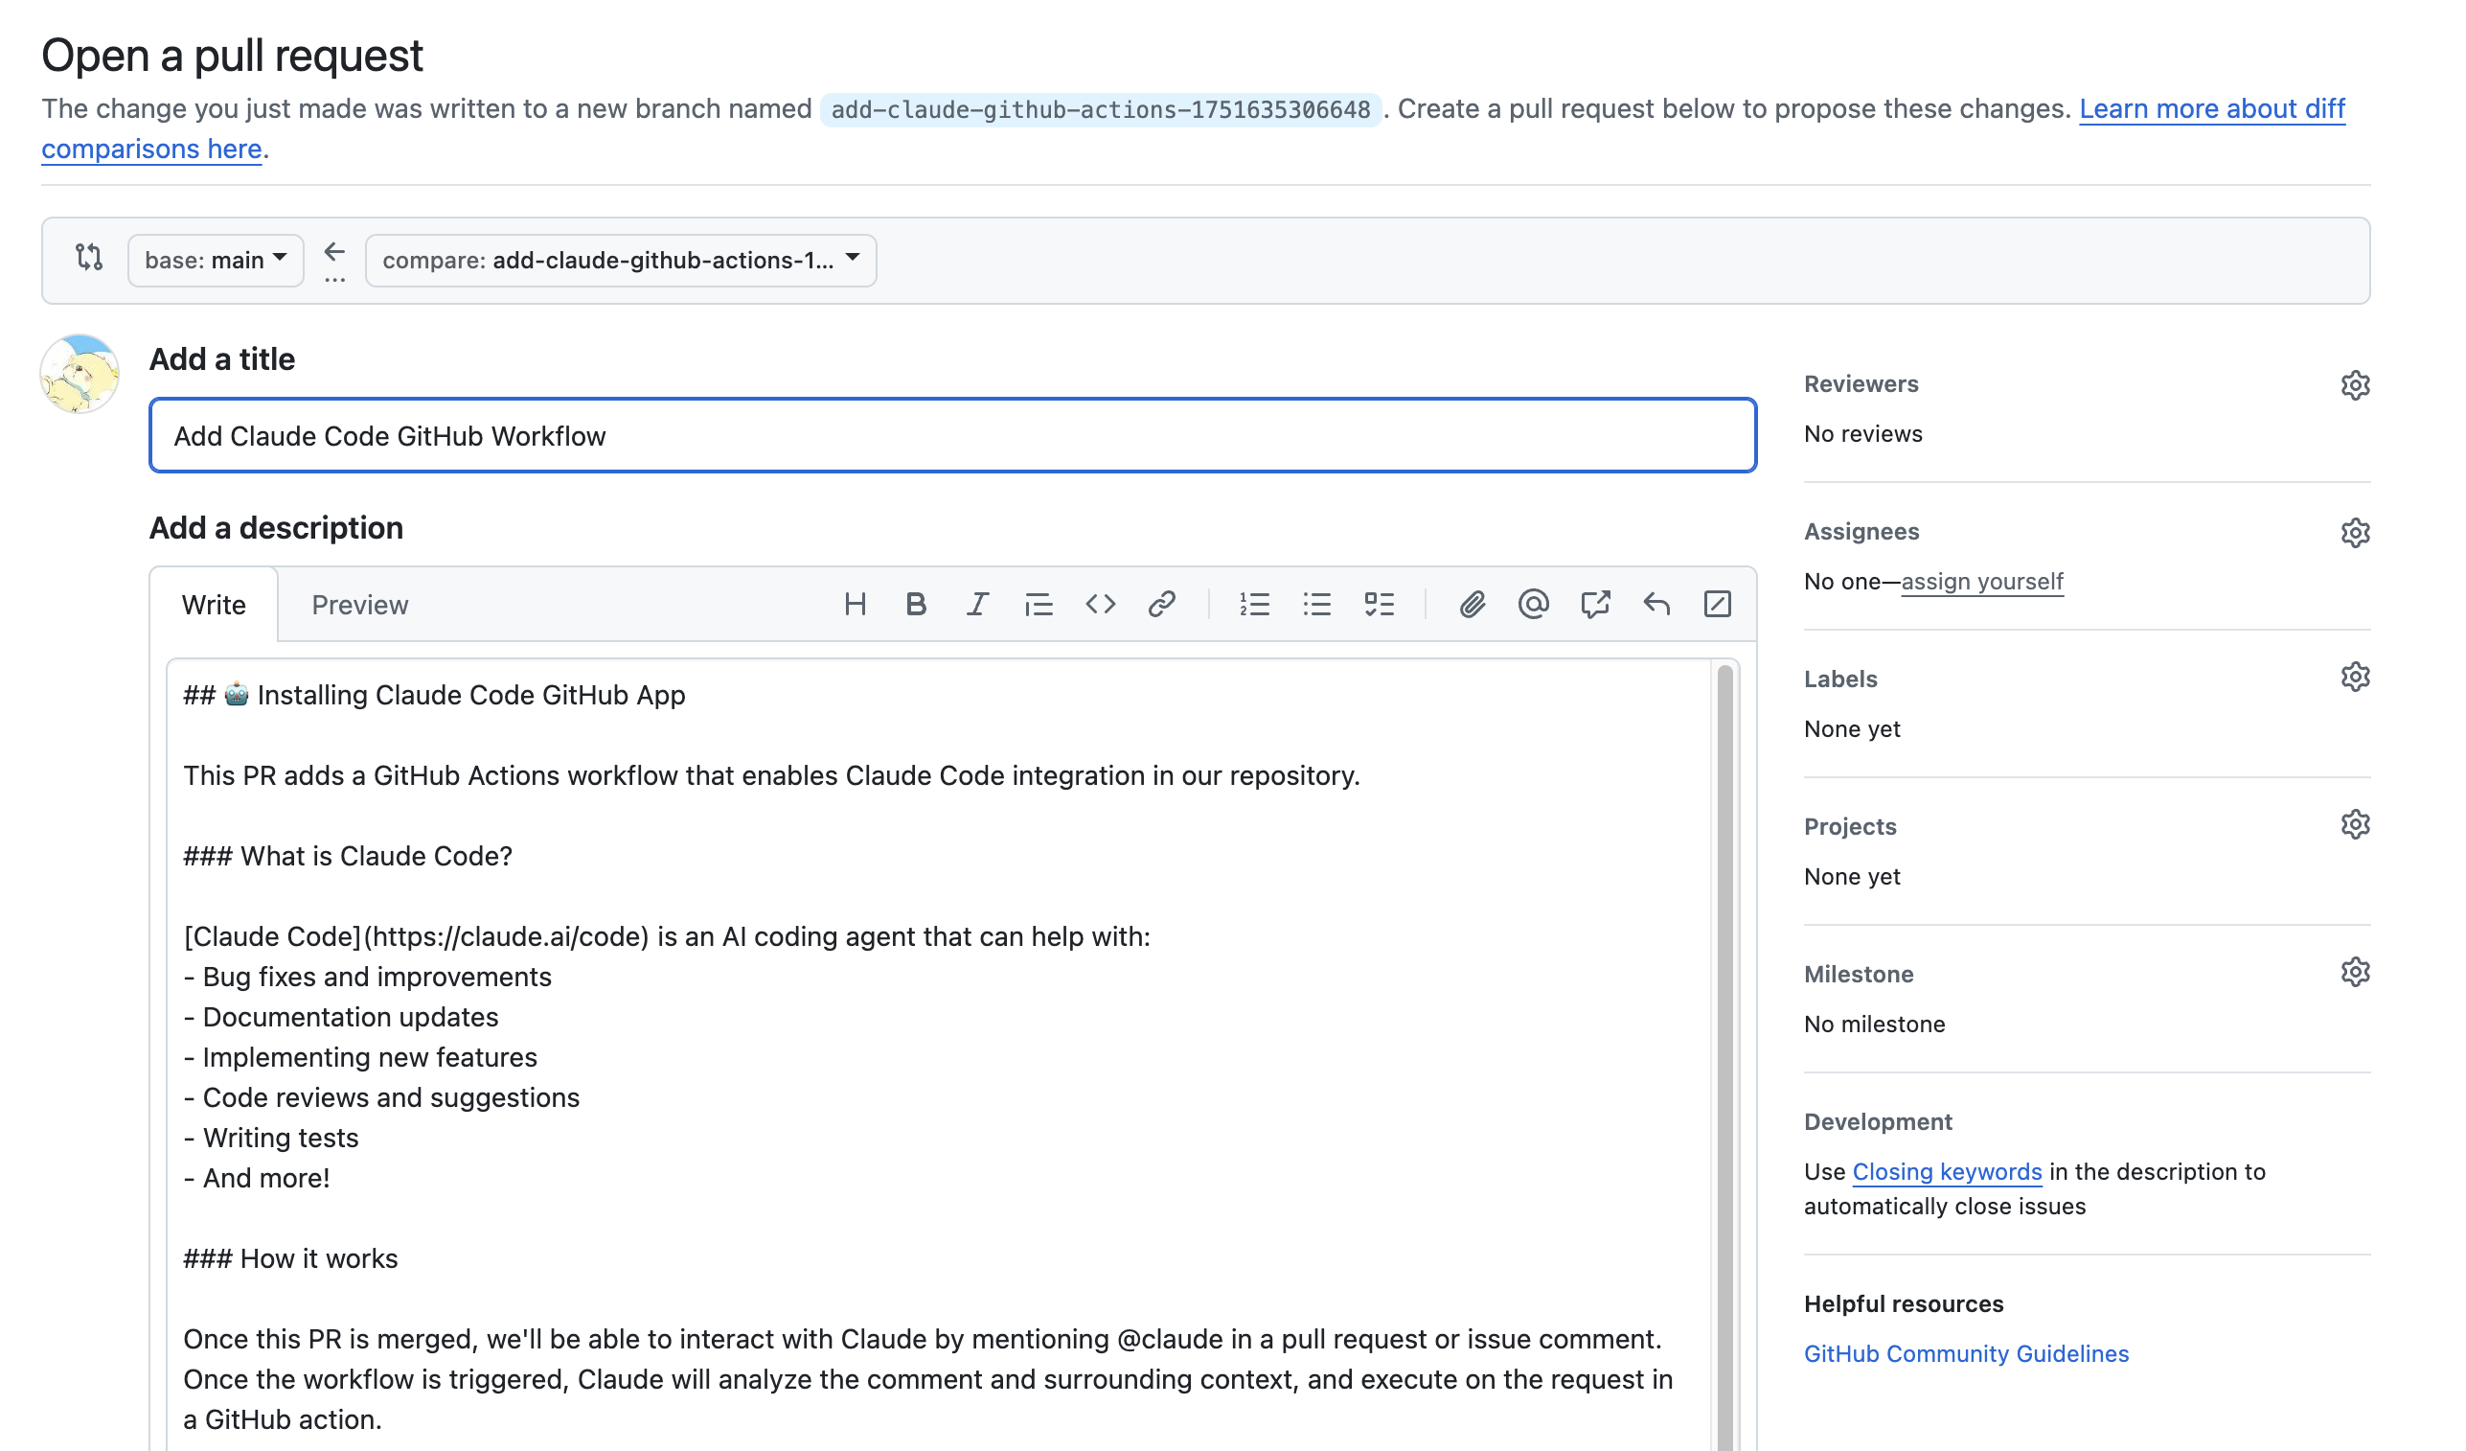Open the Reviewers gear settings
Screen dimensions: 2466x1451
(x=2356, y=384)
